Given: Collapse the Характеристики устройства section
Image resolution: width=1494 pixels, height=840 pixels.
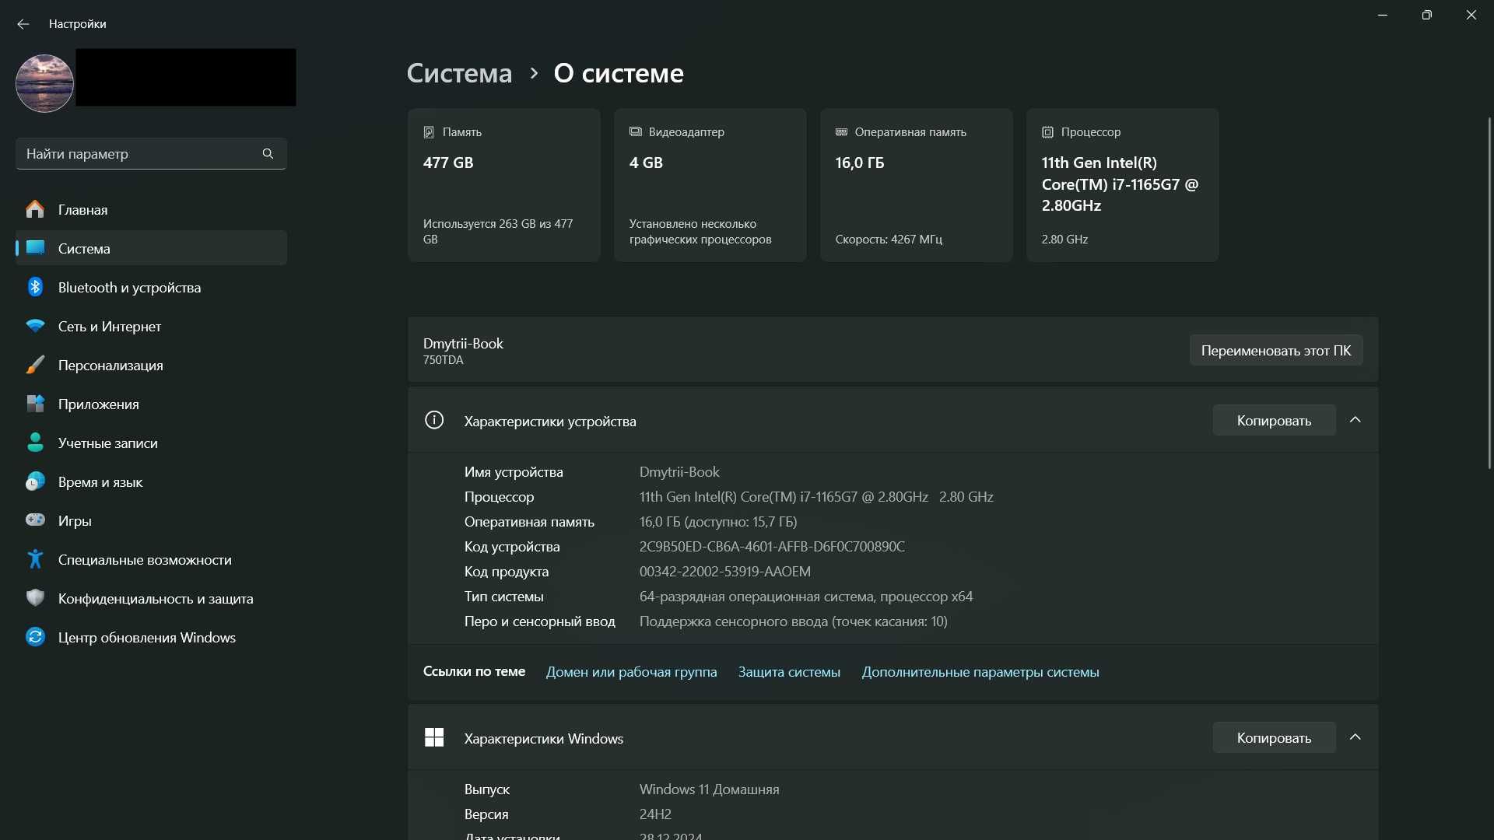Looking at the screenshot, I should point(1355,420).
